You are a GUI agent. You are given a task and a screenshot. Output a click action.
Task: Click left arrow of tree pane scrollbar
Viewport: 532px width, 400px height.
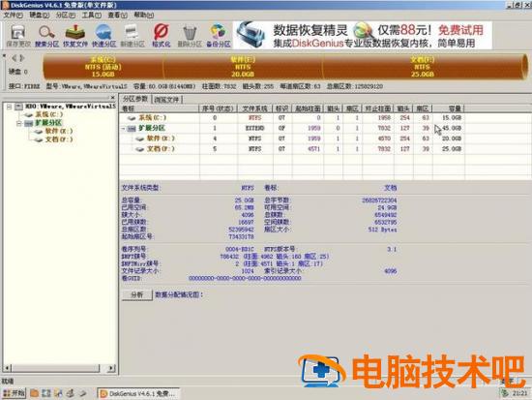pyautogui.click(x=7, y=368)
